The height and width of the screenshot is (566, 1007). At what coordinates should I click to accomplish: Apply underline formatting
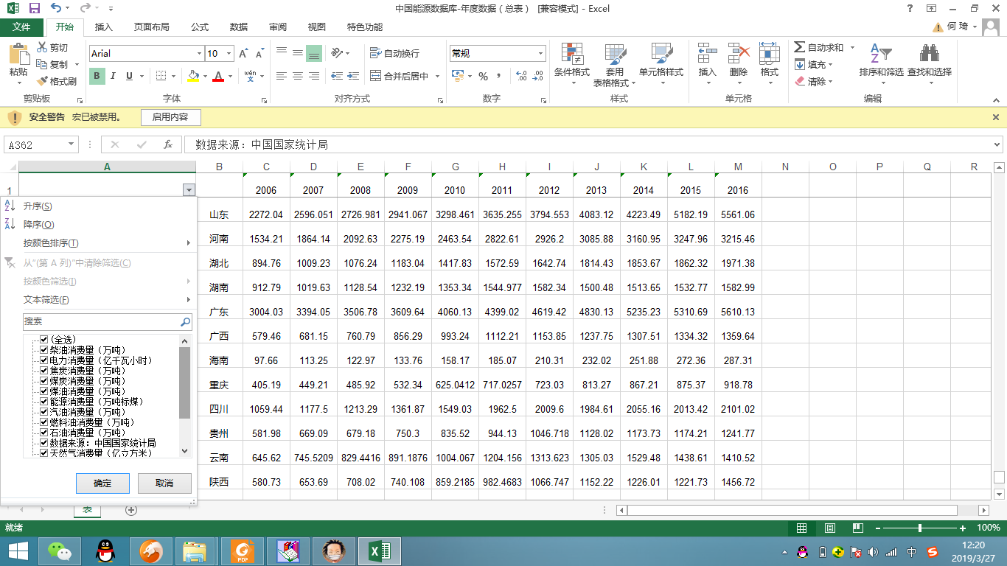[130, 76]
